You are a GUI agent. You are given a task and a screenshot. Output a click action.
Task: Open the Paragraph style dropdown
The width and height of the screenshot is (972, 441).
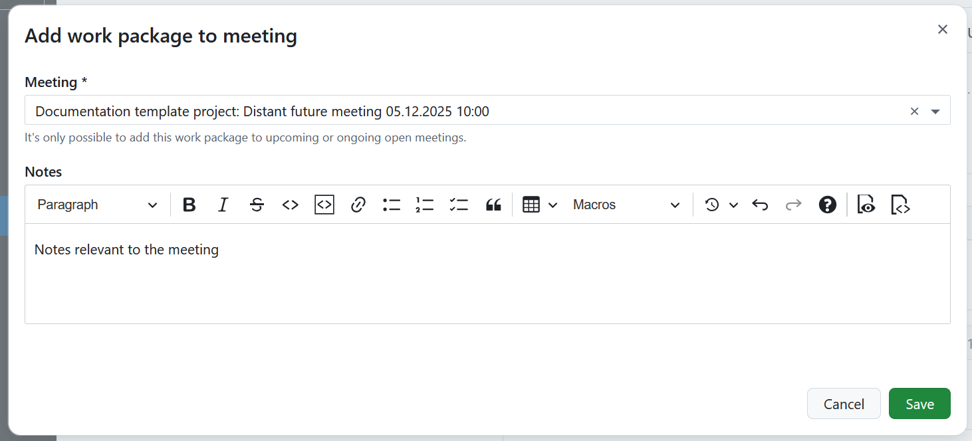(x=96, y=205)
